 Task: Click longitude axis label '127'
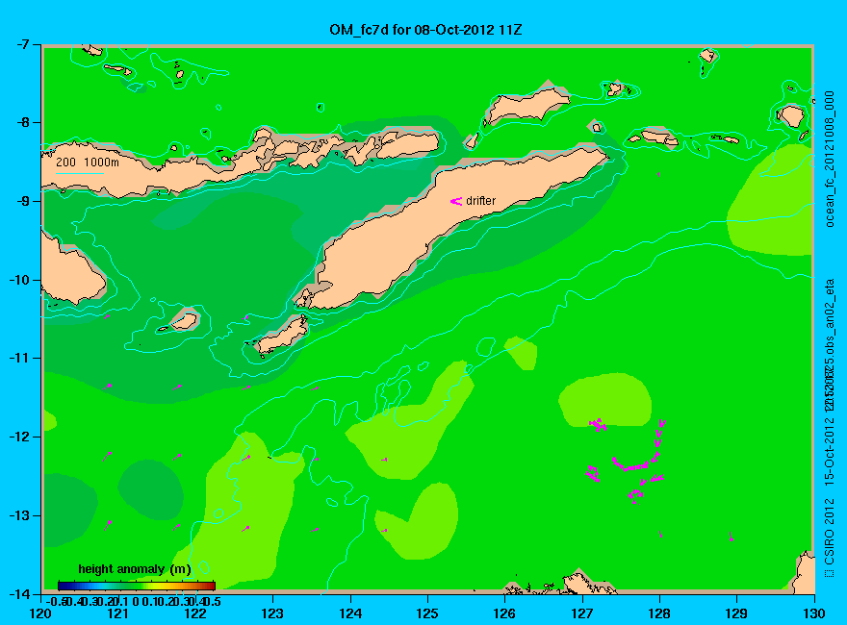click(582, 613)
